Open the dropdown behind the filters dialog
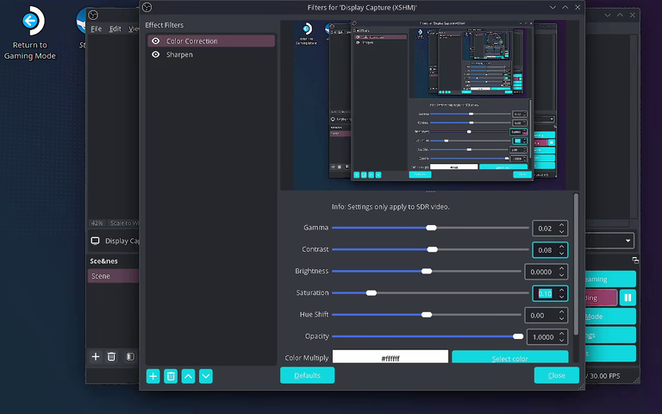This screenshot has width=662, height=414. click(609, 241)
